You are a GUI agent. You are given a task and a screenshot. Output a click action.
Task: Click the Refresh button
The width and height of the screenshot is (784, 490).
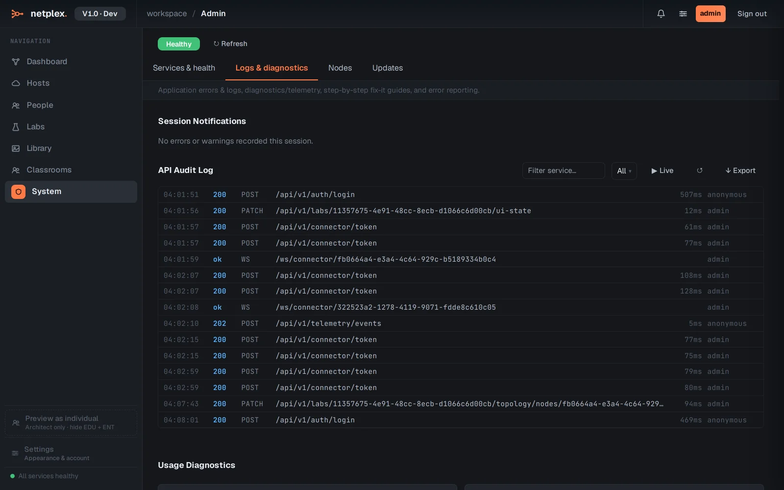point(230,44)
